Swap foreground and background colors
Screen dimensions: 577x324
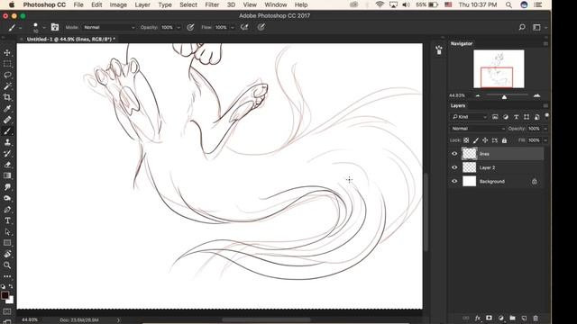pyautogui.click(x=11, y=286)
